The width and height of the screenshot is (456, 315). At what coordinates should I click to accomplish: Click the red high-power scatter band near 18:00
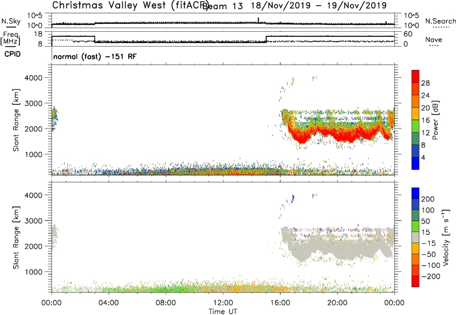[x=308, y=134]
